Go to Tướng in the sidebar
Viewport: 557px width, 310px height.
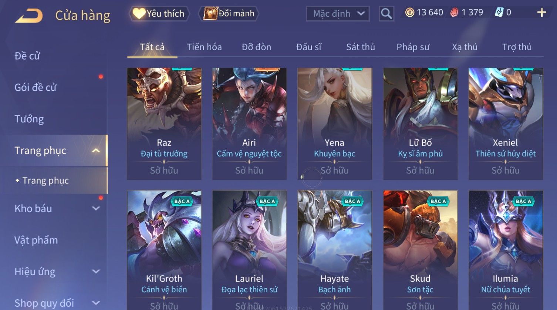click(29, 119)
